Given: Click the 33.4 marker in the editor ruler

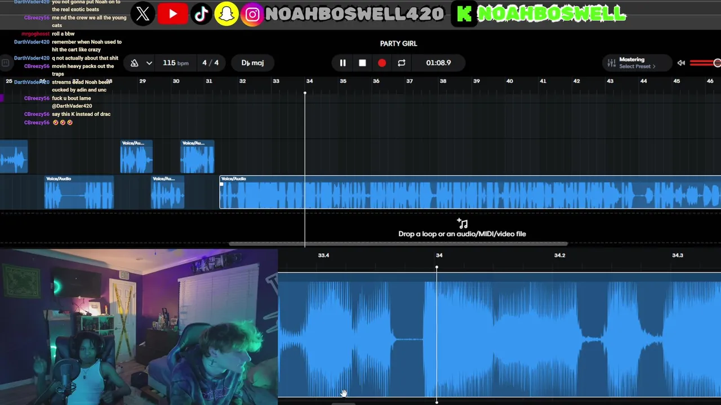Looking at the screenshot, I should 323,255.
